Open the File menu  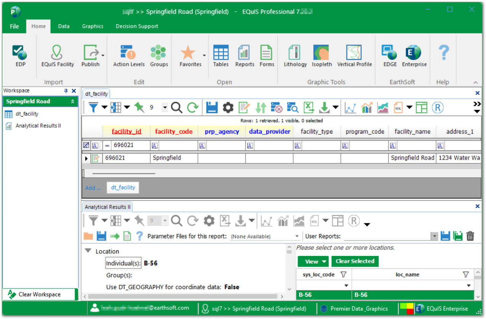pyautogui.click(x=14, y=26)
